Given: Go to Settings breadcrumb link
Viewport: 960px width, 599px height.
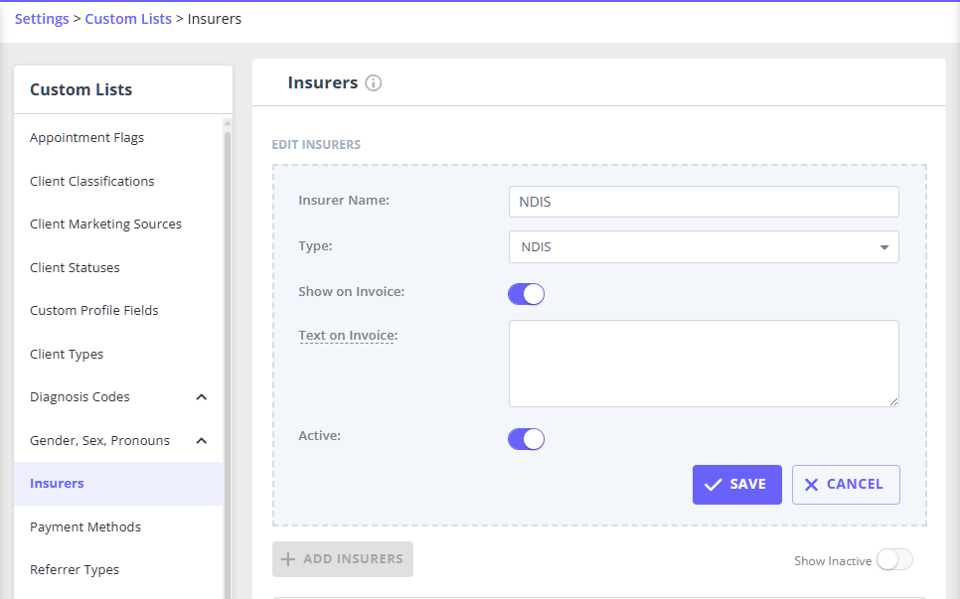Looking at the screenshot, I should pyautogui.click(x=42, y=19).
